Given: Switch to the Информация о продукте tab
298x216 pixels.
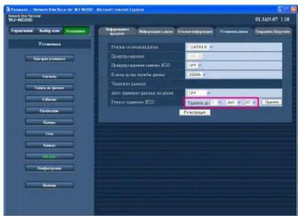Looking at the screenshot, I should pyautogui.click(x=118, y=31).
